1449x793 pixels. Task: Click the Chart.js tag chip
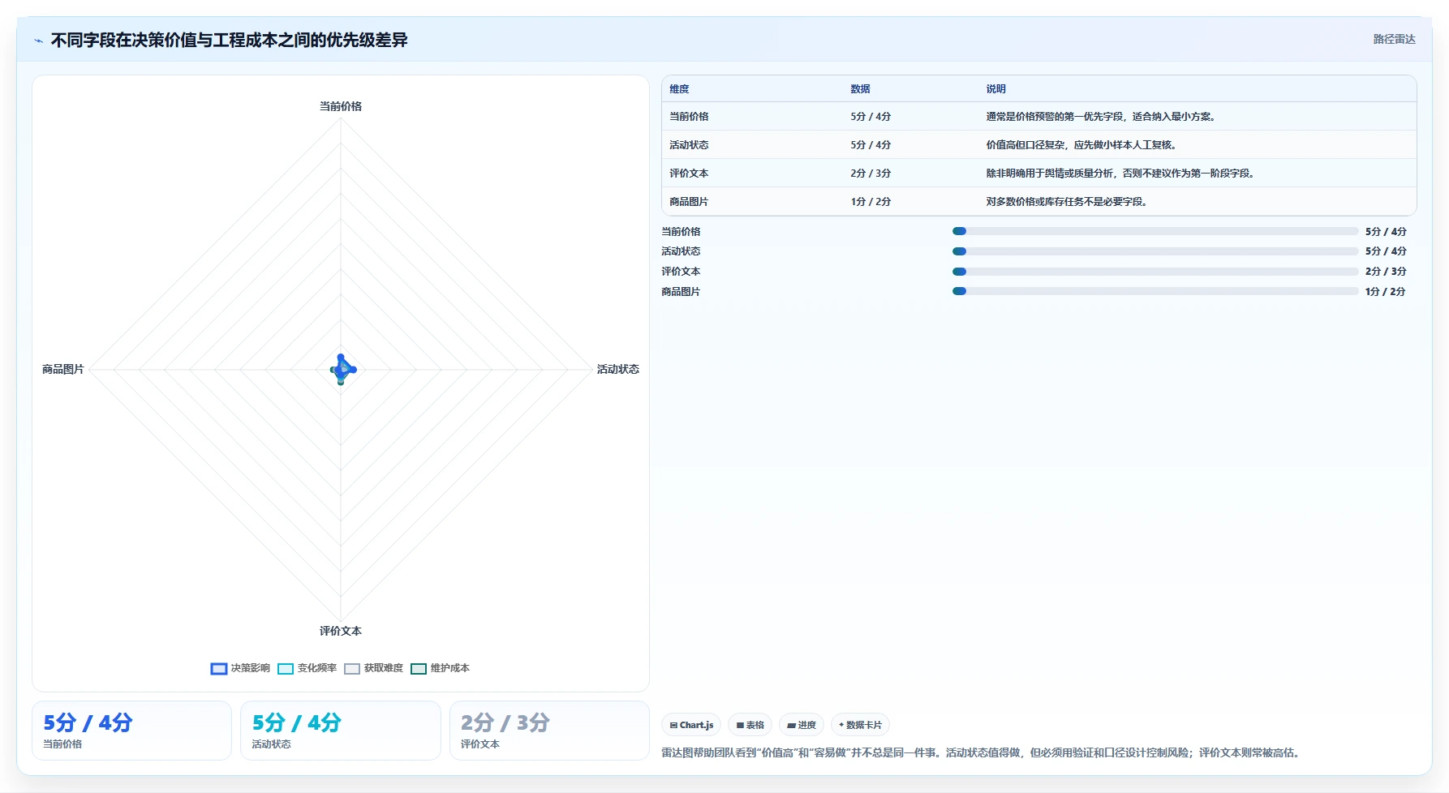click(691, 725)
